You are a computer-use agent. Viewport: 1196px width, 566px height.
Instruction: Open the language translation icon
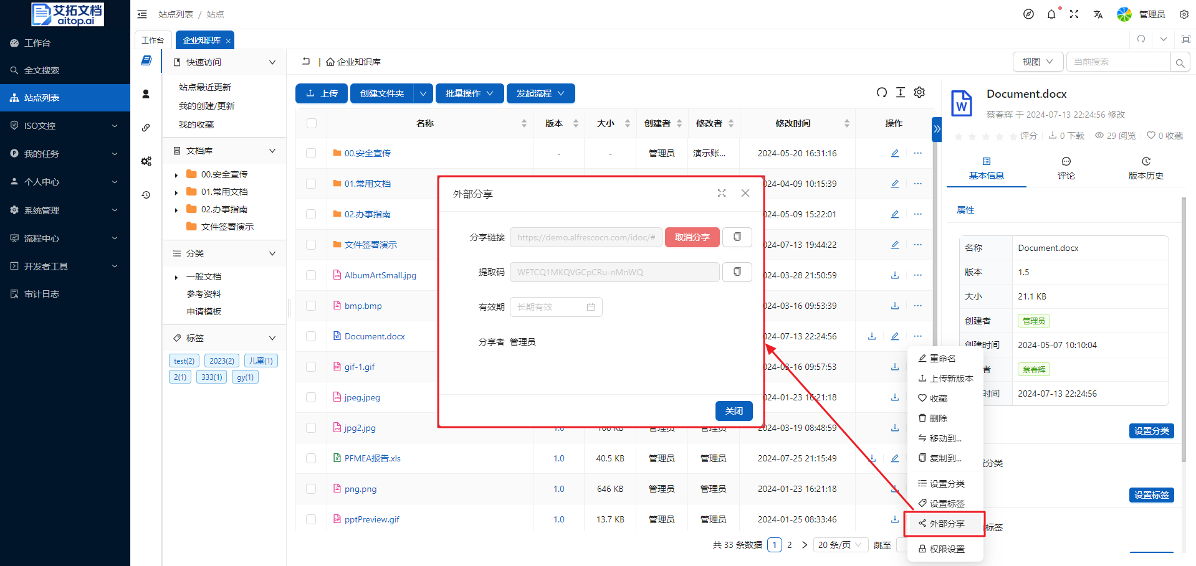1098,14
